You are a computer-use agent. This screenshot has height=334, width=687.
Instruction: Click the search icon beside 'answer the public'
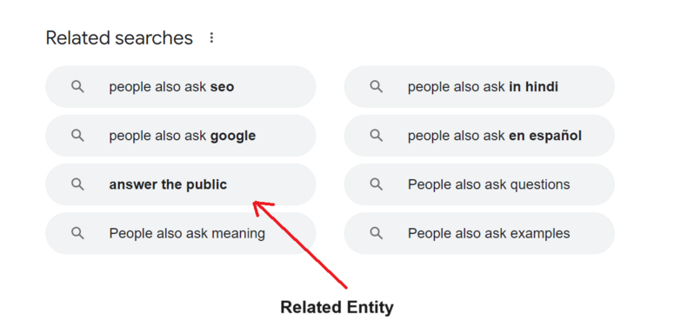click(x=77, y=184)
